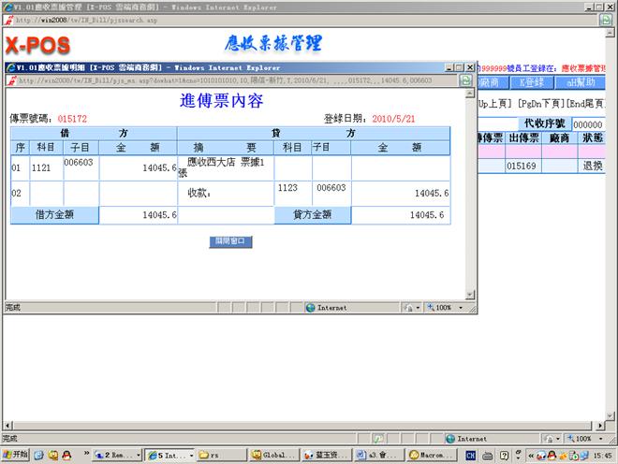Click the 代收序號 input field

[594, 124]
